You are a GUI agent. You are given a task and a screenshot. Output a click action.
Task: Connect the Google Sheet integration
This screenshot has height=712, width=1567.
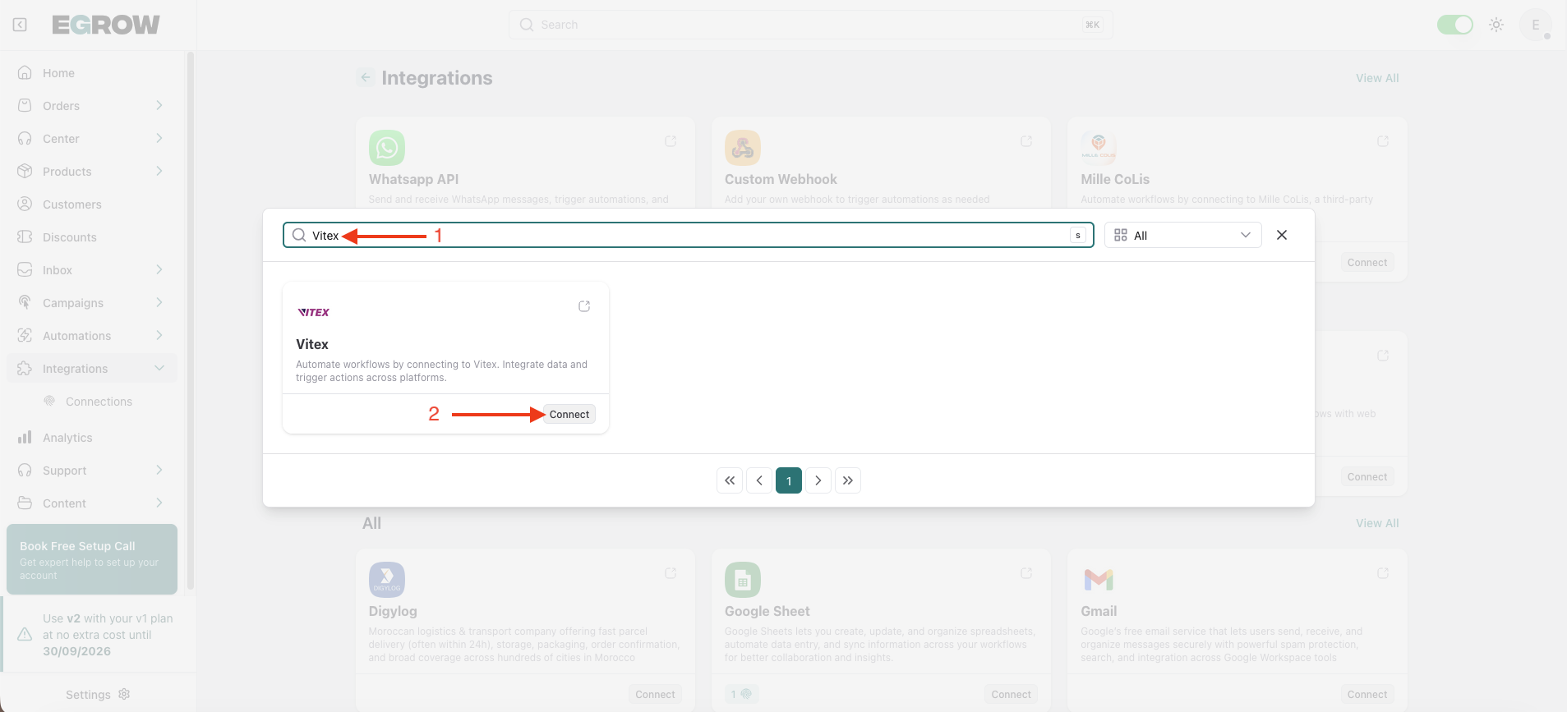(1011, 695)
